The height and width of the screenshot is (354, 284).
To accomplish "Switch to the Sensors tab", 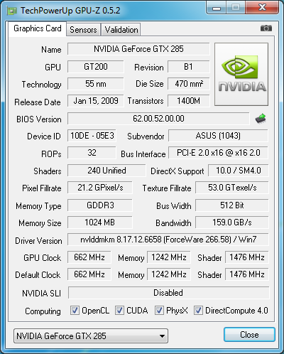I will point(83,30).
